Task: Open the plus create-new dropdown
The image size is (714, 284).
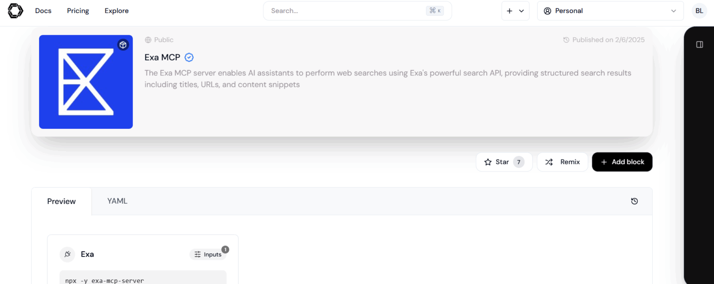Action: click(515, 11)
